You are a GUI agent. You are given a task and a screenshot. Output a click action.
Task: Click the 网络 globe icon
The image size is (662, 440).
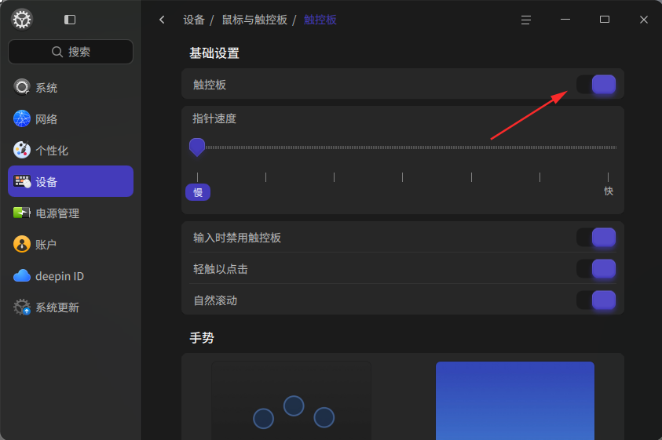22,118
